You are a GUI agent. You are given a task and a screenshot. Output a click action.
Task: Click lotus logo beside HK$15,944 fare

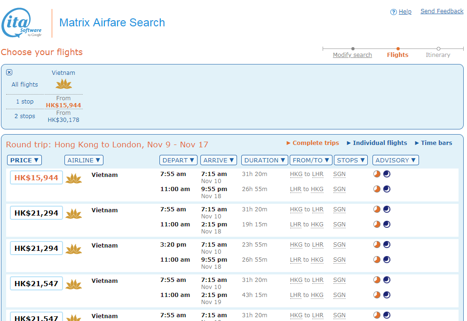[73, 178]
